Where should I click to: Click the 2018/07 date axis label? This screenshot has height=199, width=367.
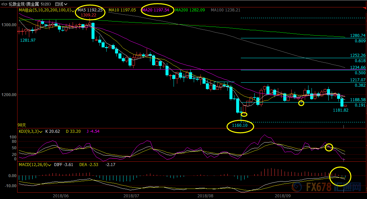click(132, 195)
